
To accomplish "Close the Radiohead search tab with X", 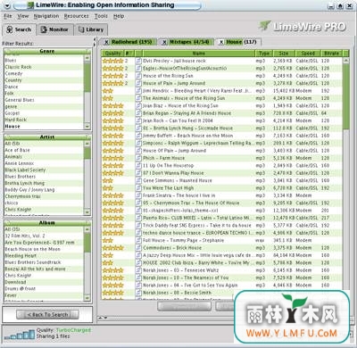I will [x=106, y=42].
